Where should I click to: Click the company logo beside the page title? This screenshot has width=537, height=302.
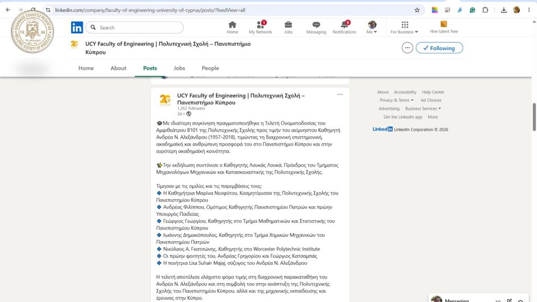point(74,45)
